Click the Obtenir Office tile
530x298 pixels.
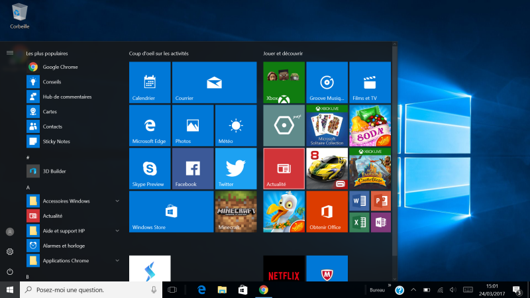click(x=326, y=212)
